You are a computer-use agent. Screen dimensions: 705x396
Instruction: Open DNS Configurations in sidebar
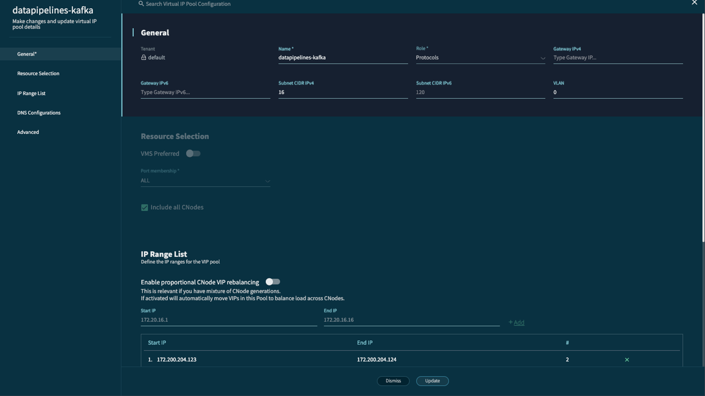point(39,113)
